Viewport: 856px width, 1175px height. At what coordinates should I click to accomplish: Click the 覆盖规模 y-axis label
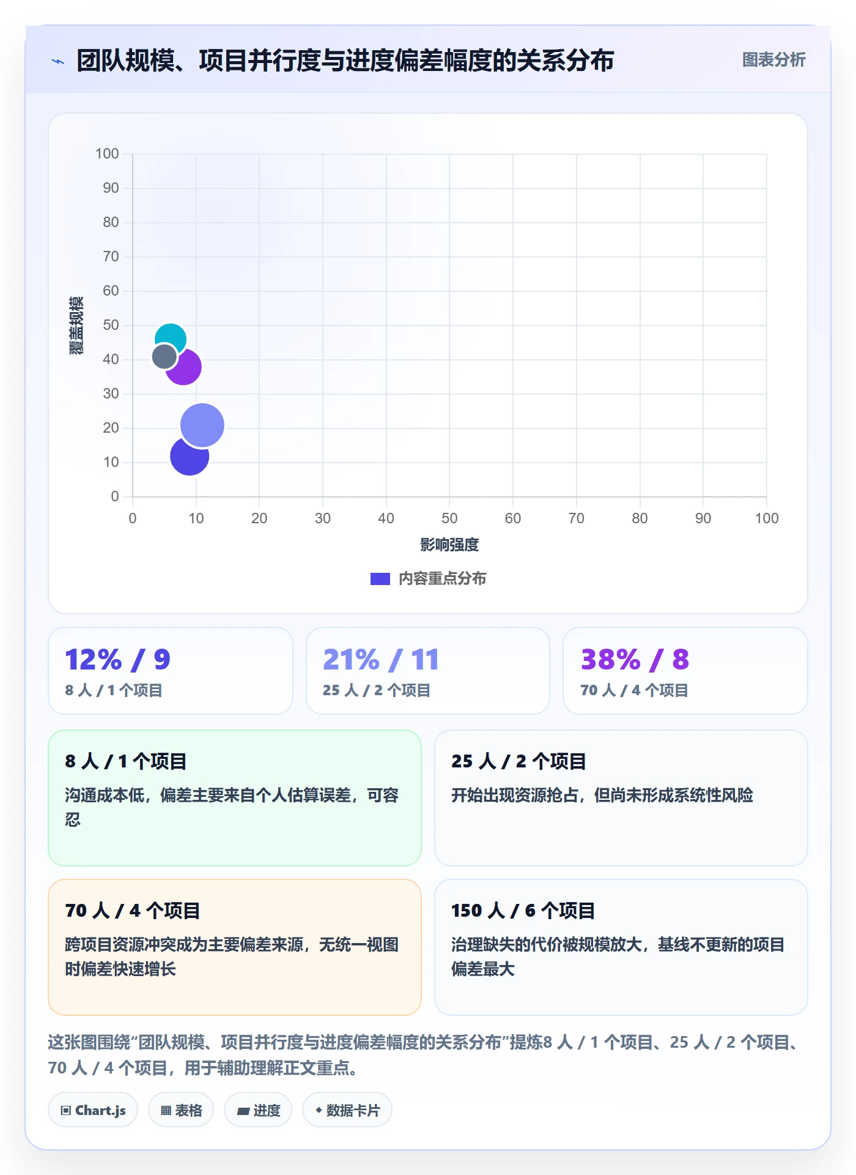pyautogui.click(x=76, y=326)
